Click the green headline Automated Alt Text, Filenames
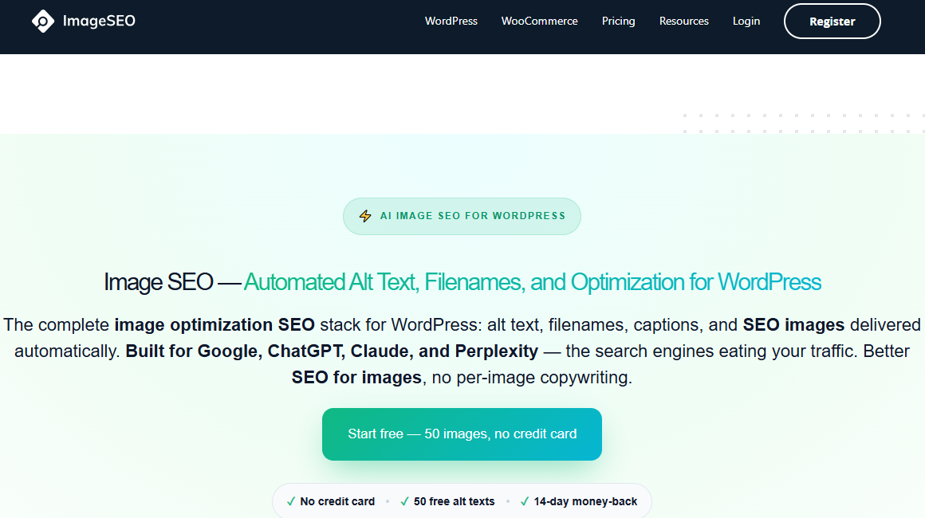 pyautogui.click(x=532, y=282)
